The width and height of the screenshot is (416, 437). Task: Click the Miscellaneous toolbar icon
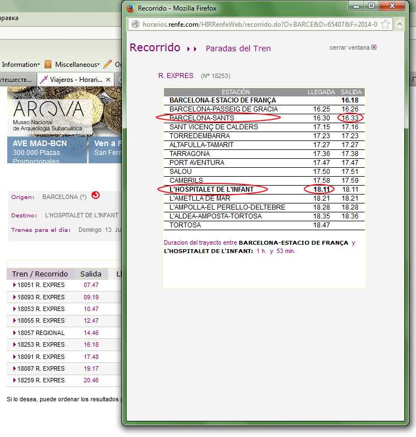click(48, 65)
